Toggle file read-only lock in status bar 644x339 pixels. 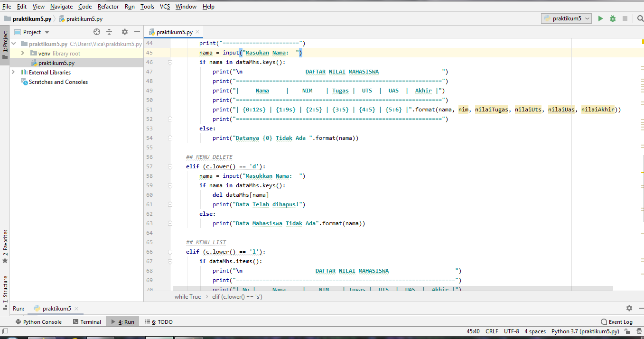626,331
